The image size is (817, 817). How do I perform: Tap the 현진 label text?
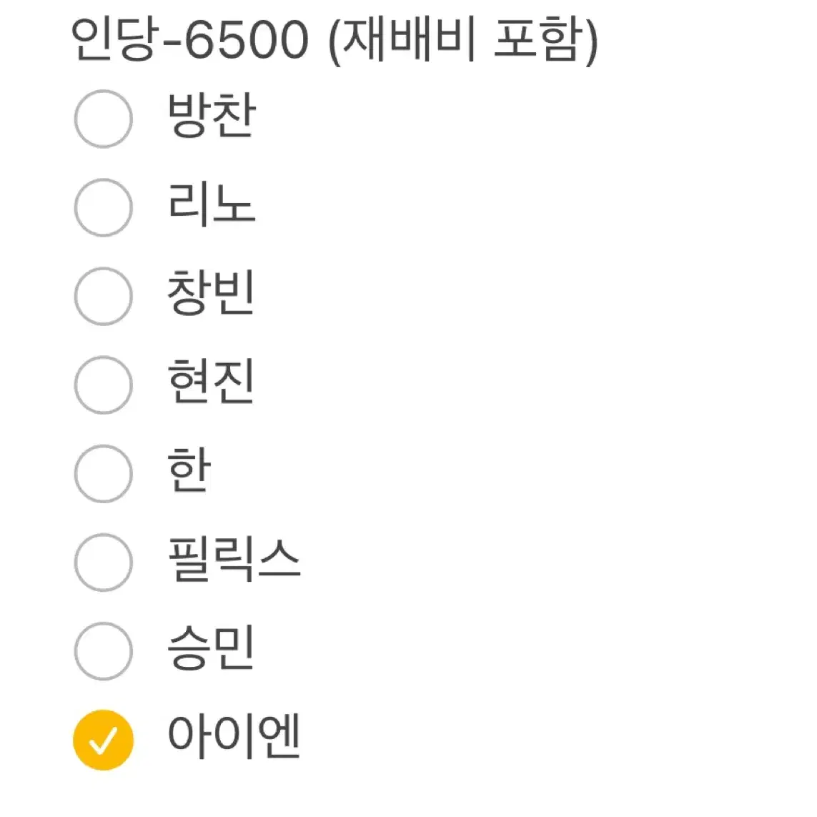coord(210,382)
